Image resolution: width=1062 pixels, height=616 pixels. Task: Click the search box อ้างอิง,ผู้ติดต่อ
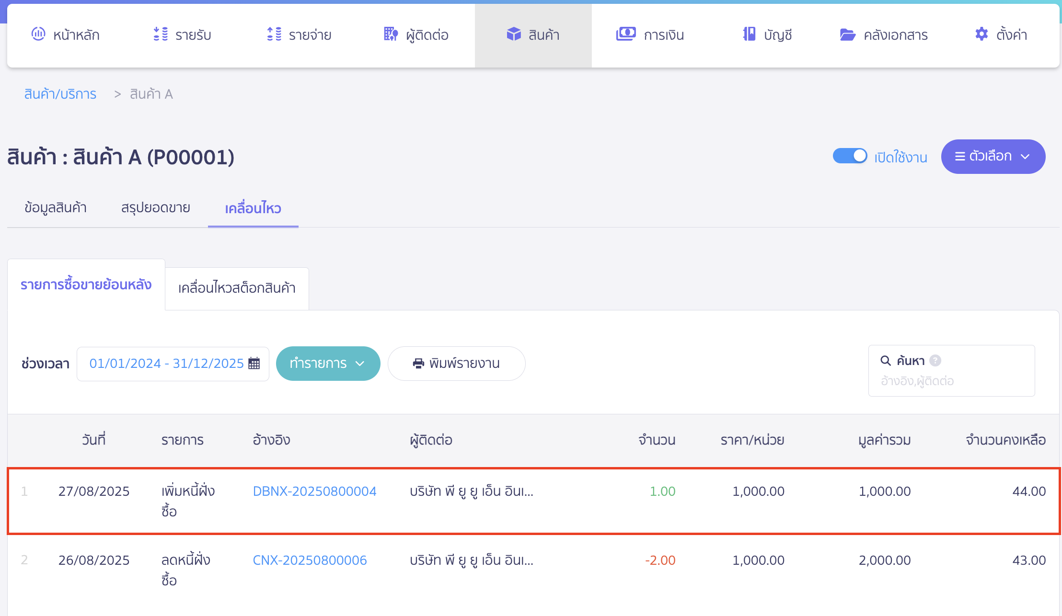[952, 371]
